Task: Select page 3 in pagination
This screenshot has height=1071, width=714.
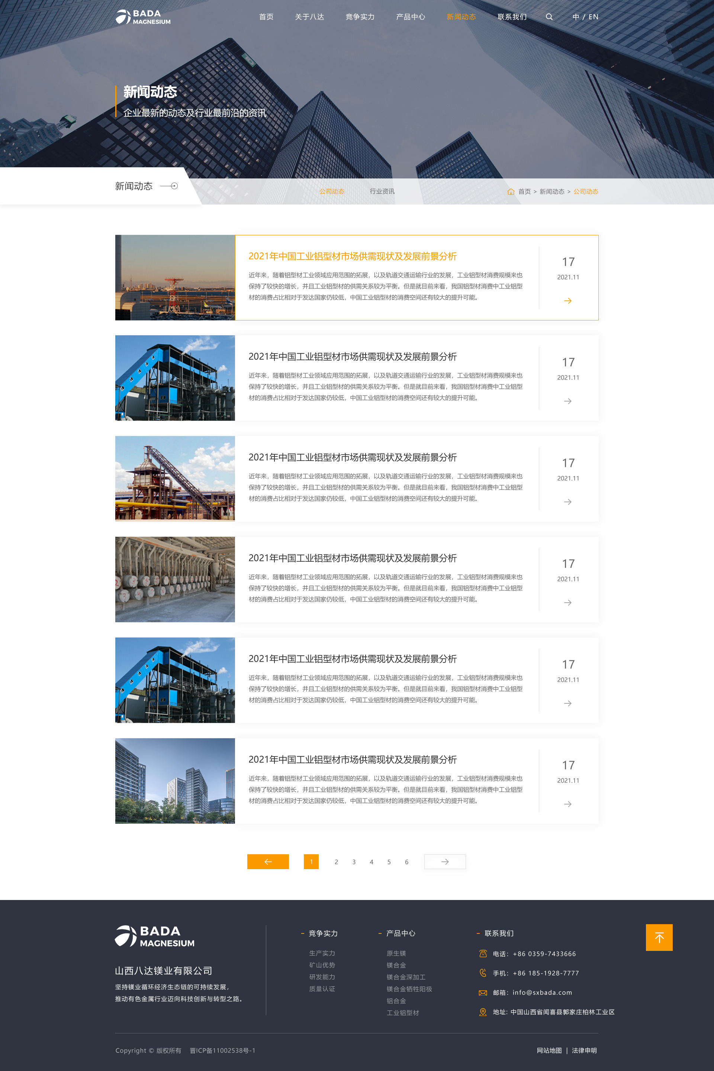Action: coord(354,862)
